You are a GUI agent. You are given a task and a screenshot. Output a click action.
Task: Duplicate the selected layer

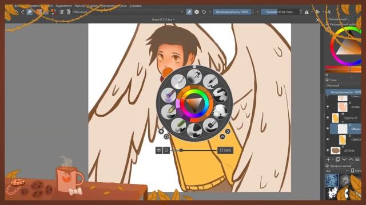tap(338, 159)
